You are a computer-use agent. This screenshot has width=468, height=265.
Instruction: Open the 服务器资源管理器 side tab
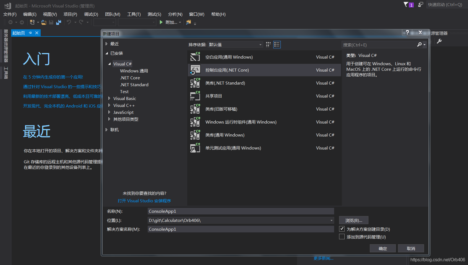tap(6, 46)
